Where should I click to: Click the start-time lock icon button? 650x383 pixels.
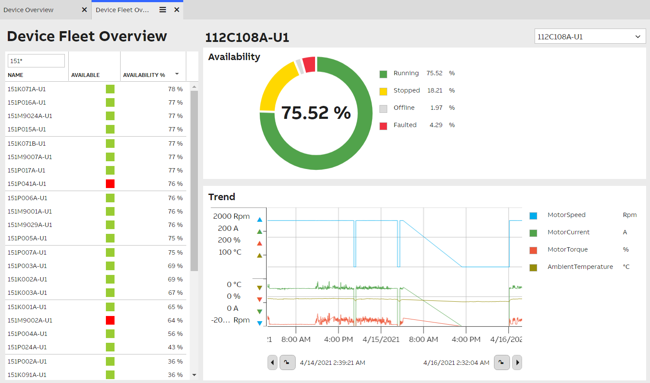pos(287,363)
